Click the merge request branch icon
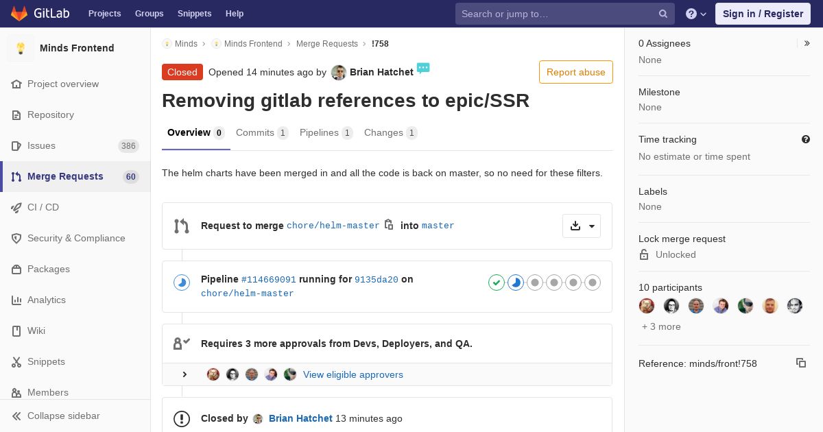823x432 pixels. tap(182, 226)
